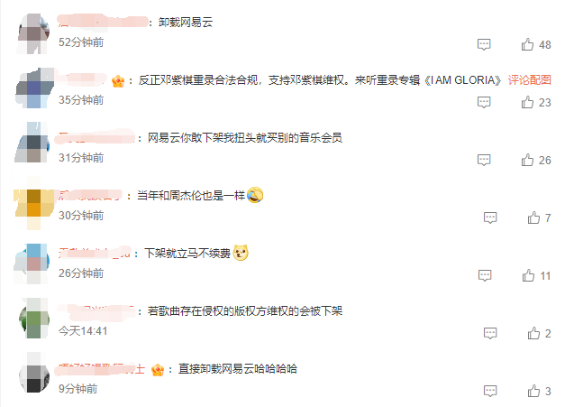The width and height of the screenshot is (574, 407).
Task: Reply to the '卸载网易云' comment from 52分钟前
Action: pyautogui.click(x=484, y=45)
